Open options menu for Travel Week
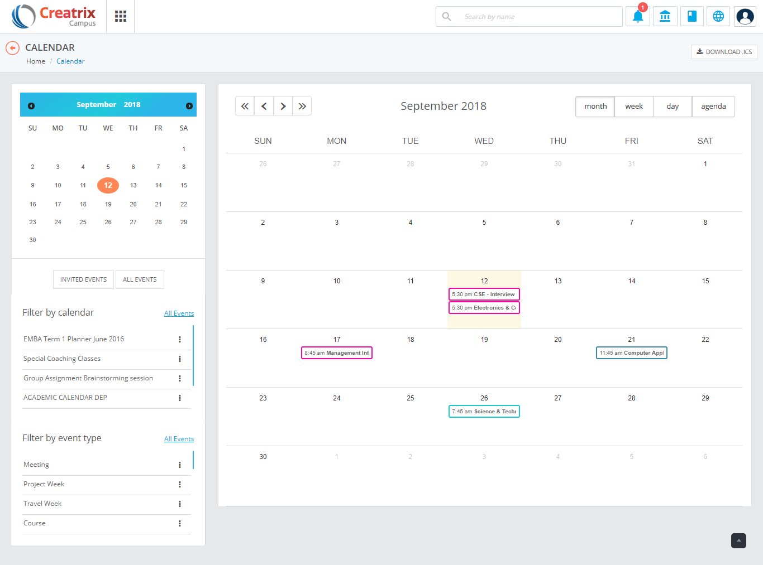Viewport: 763px width, 565px height. pyautogui.click(x=180, y=504)
